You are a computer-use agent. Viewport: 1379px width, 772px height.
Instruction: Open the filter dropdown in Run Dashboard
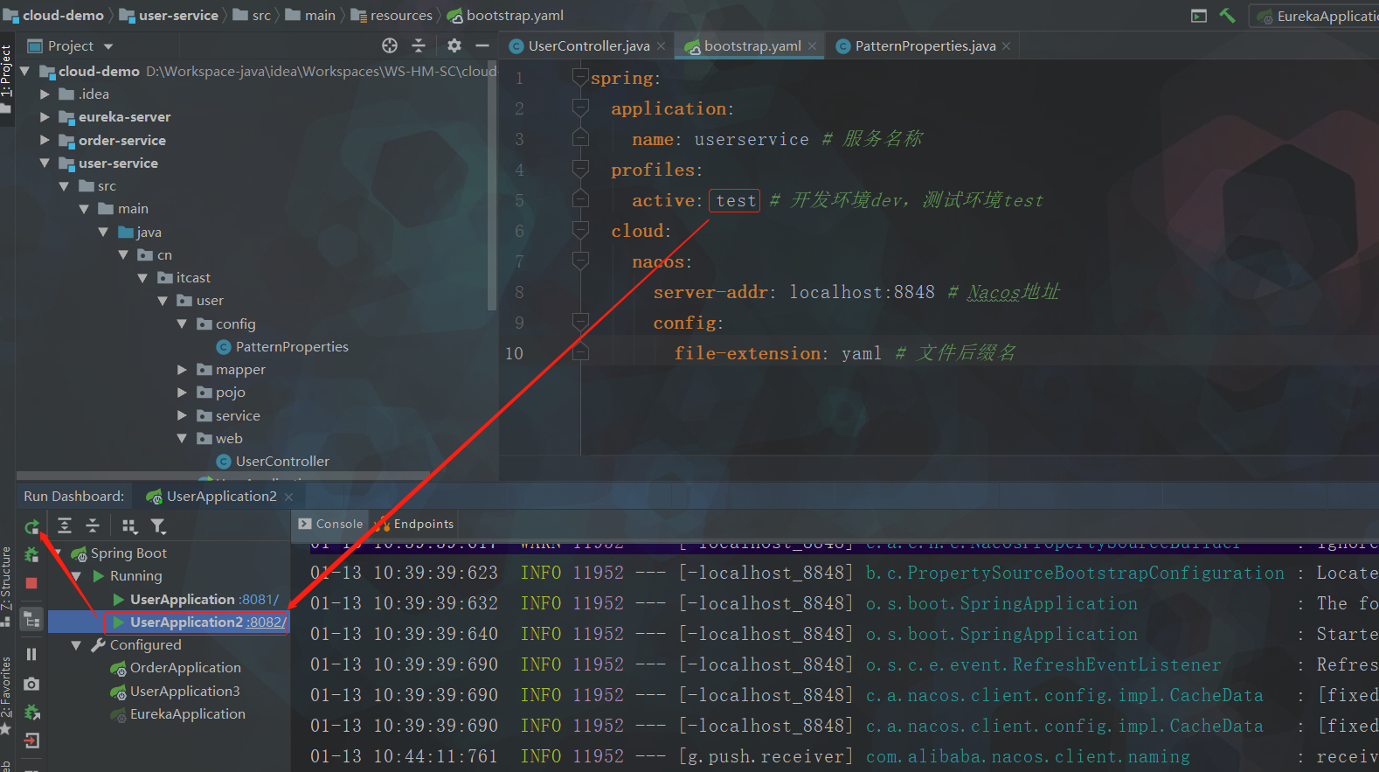(x=158, y=525)
